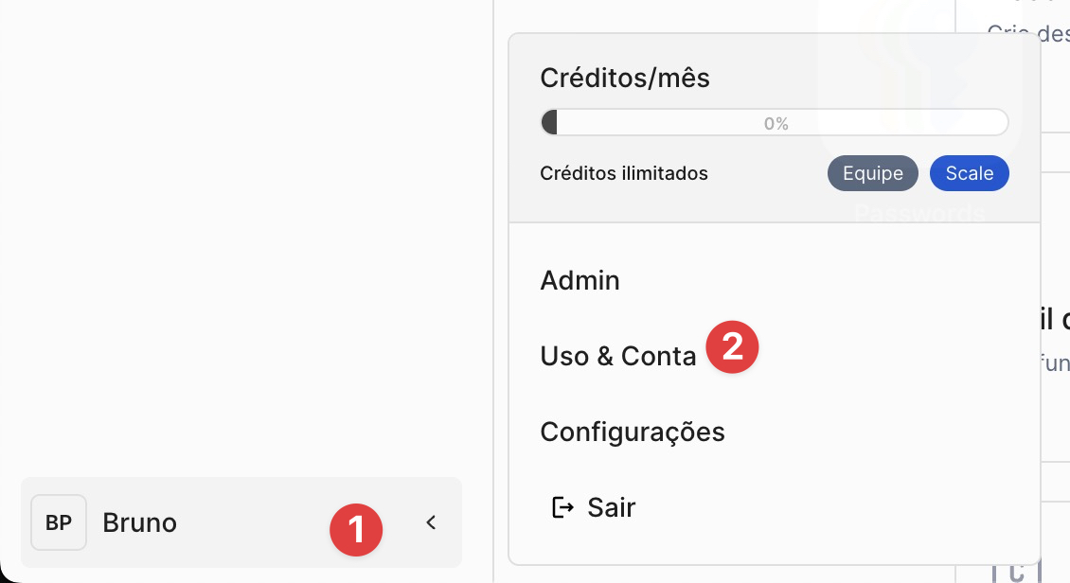Choose Sair to sign out
This screenshot has width=1070, height=583.
click(611, 508)
